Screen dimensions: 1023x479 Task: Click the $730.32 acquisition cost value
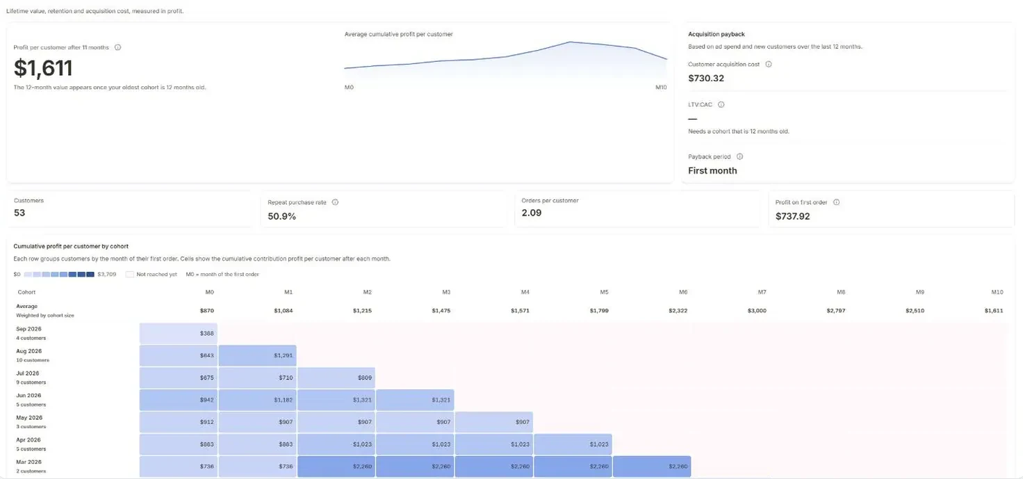click(x=706, y=79)
